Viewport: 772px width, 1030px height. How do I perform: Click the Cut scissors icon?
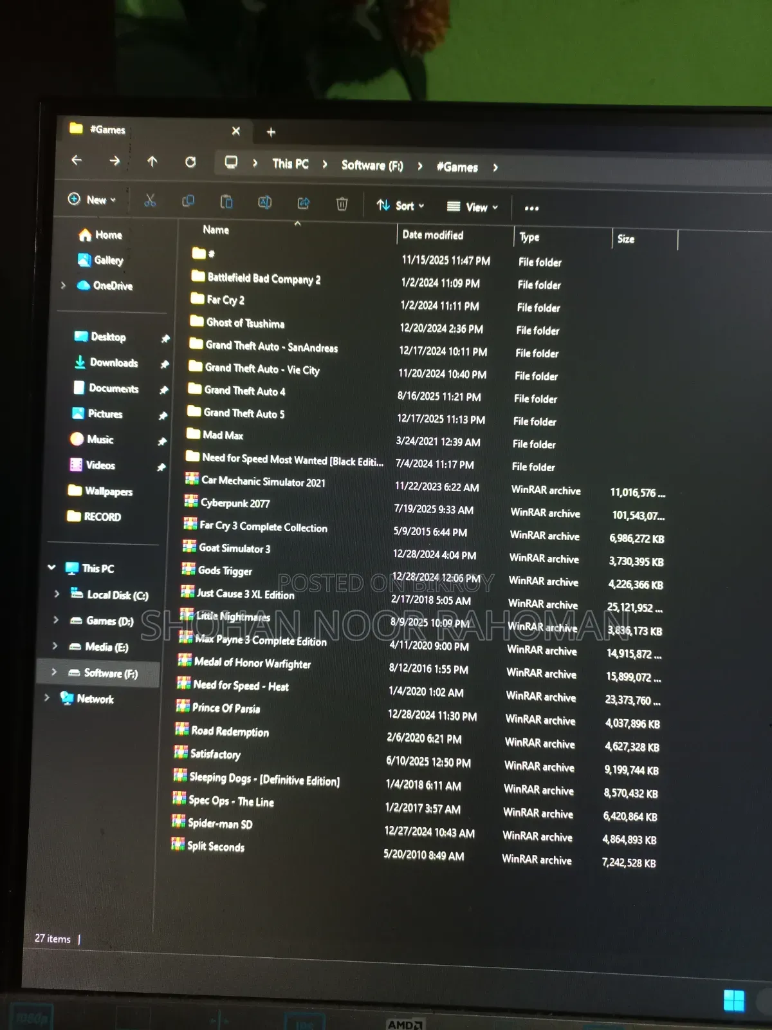pos(150,200)
